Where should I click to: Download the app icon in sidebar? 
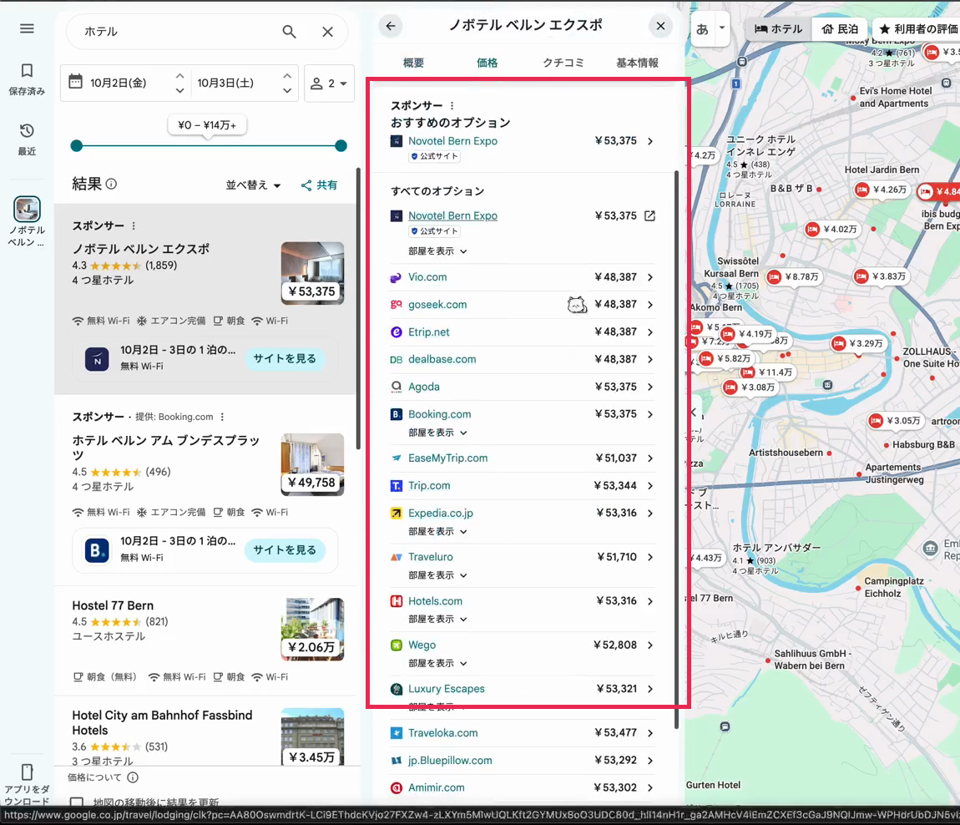point(27,771)
